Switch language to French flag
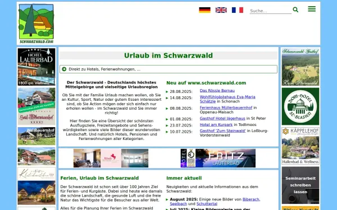The width and height of the screenshot is (337, 210). click(x=238, y=10)
